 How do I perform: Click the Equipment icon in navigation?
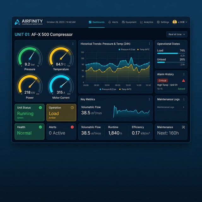(123, 22)
